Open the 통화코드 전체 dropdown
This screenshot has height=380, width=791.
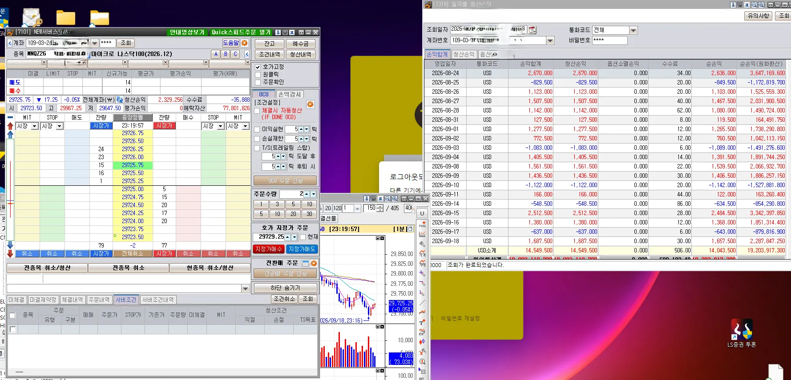point(634,30)
